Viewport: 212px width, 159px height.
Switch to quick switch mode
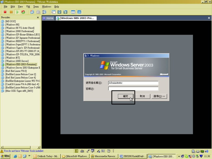59,12
